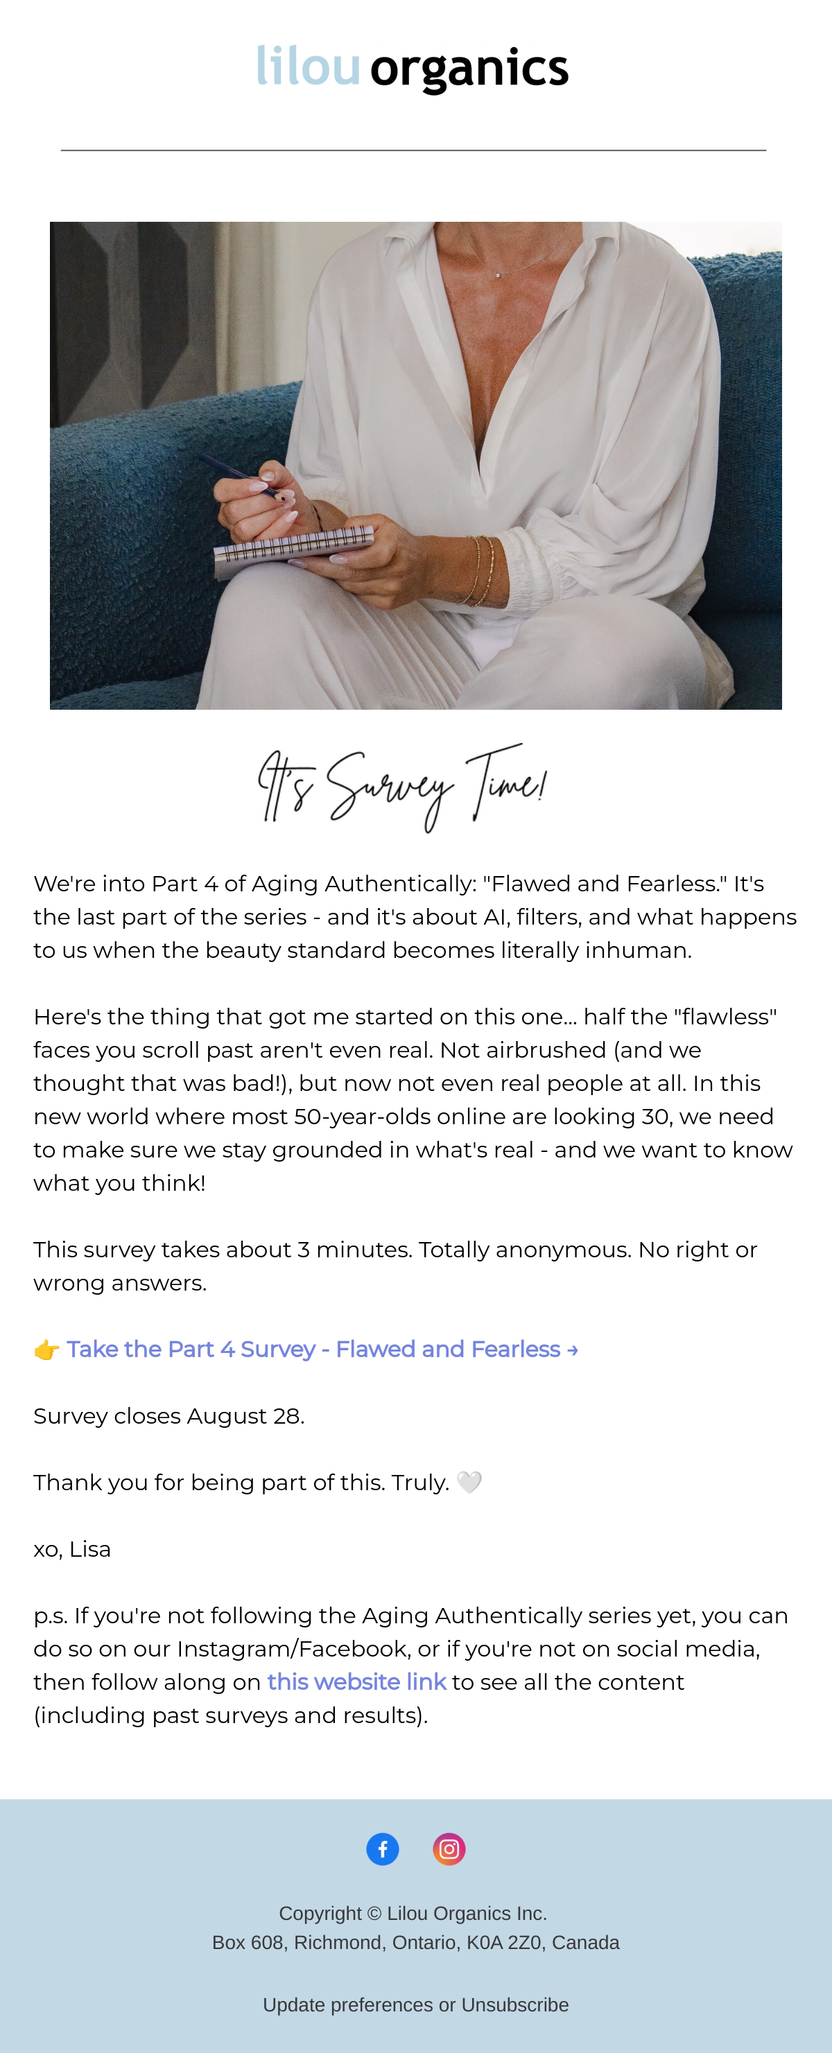
Task: Click the horizontal divider under the logo
Action: point(414,150)
